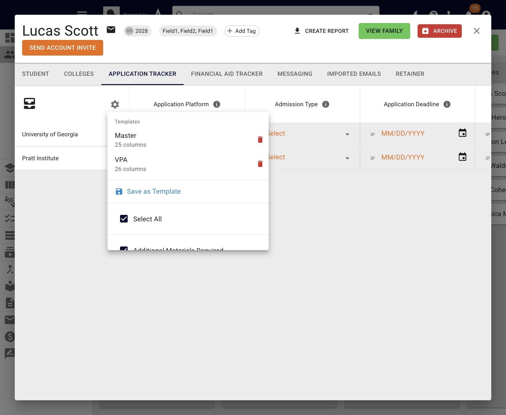506x415 pixels.
Task: Click the Application Deadline info icon
Action: [x=447, y=104]
